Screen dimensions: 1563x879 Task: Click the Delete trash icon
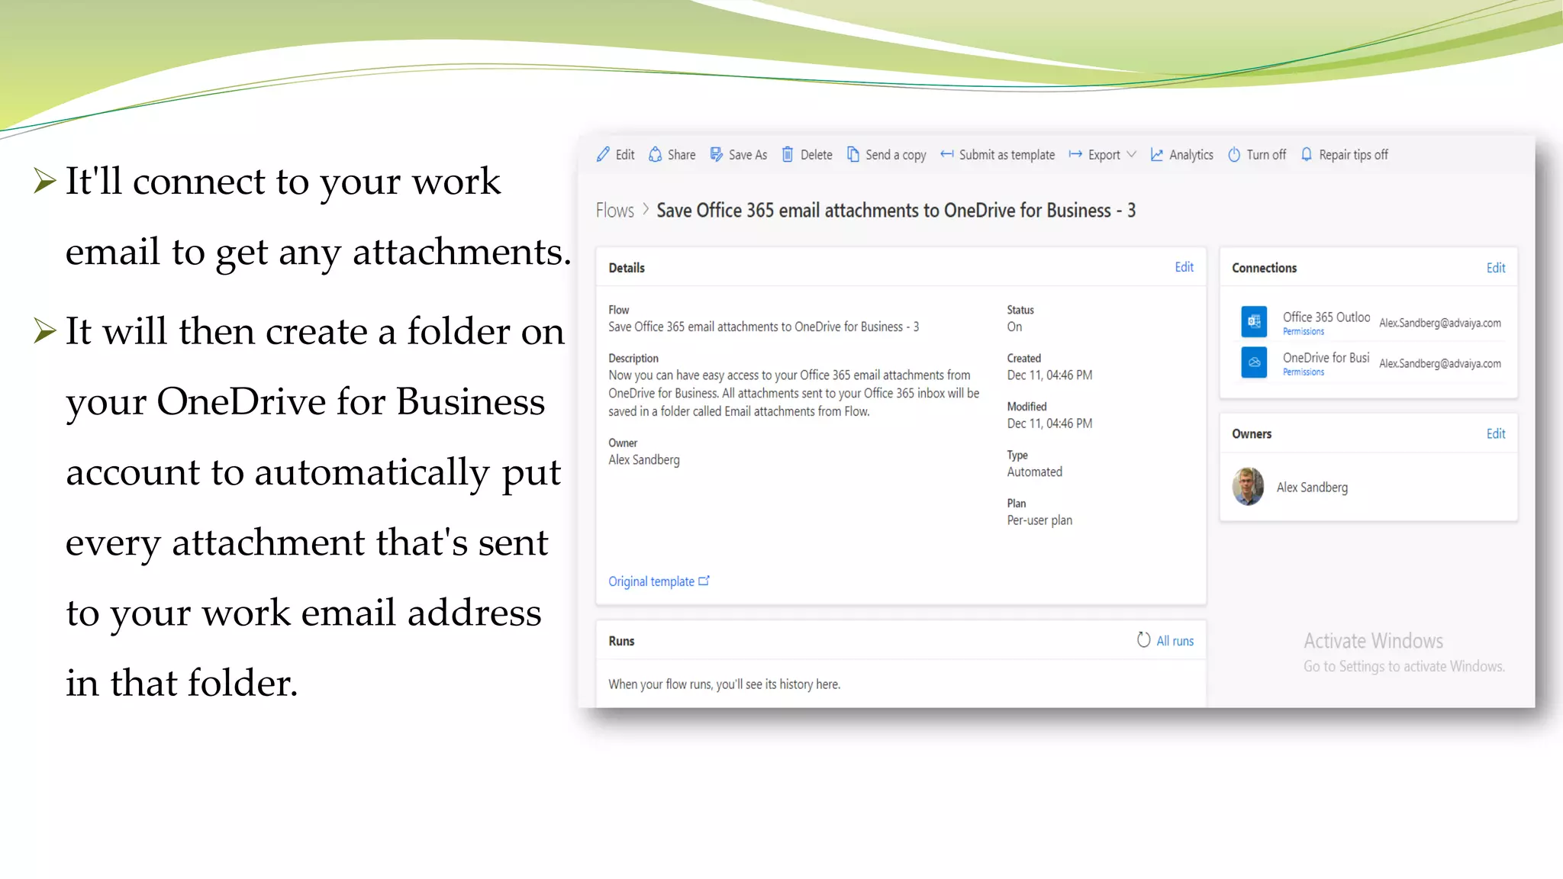[787, 154]
